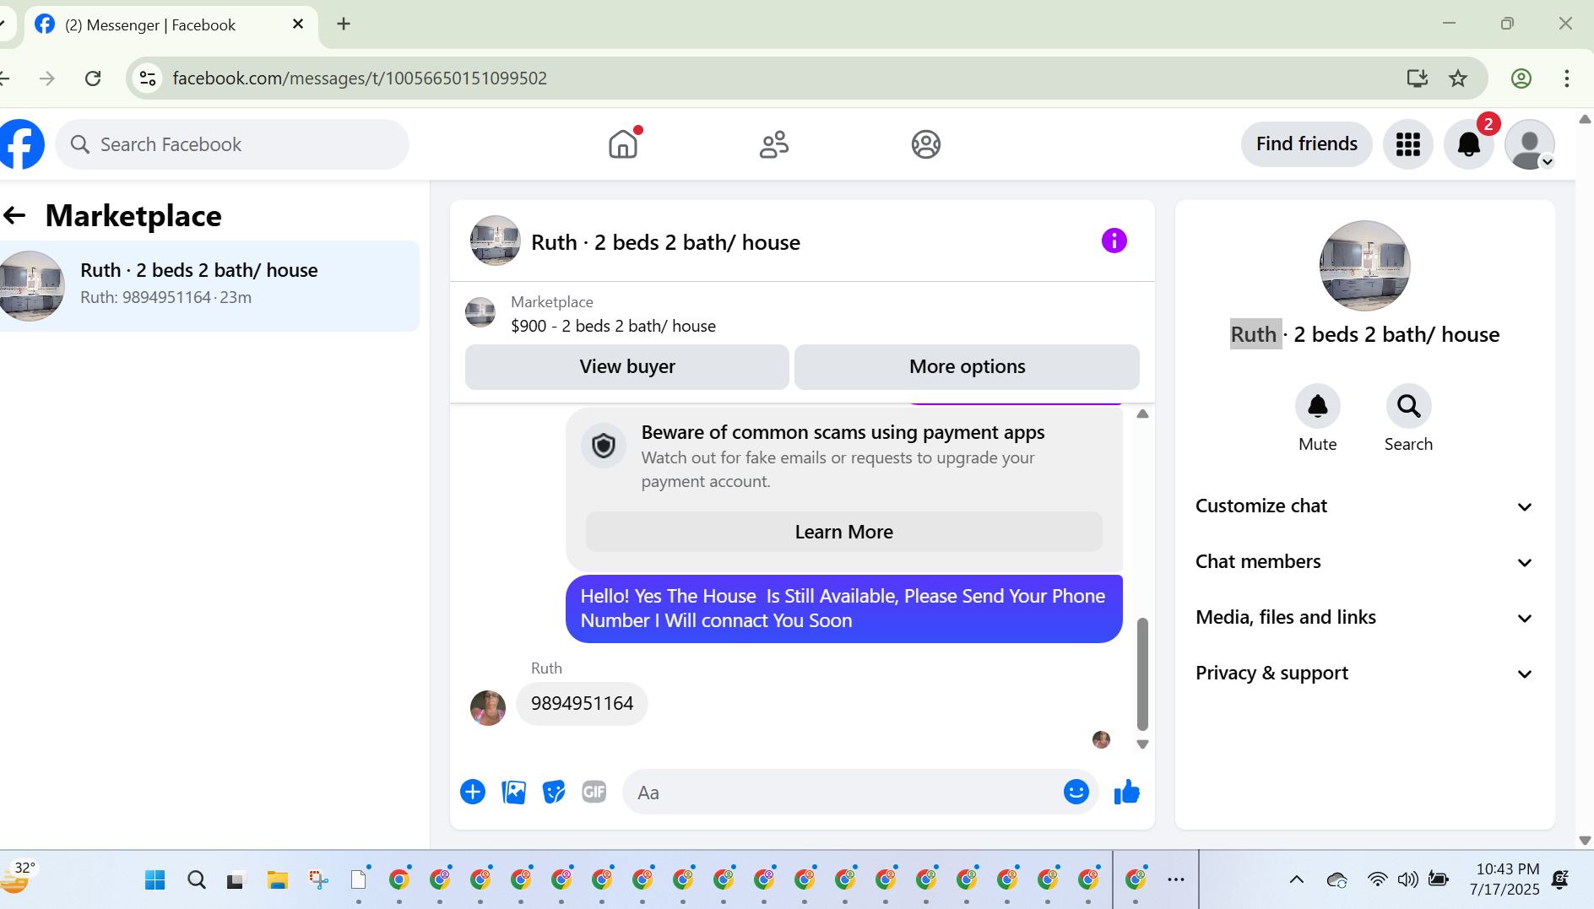This screenshot has width=1594, height=909.
Task: Click the large profile picture in the right panel
Action: point(1365,266)
